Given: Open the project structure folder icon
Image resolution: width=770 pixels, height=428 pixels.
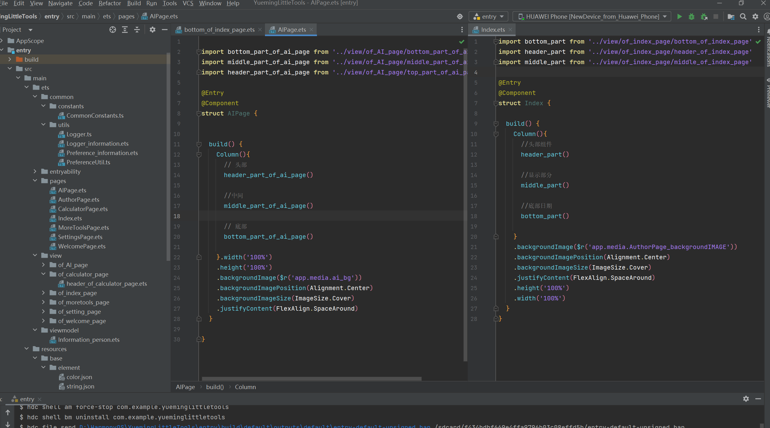Looking at the screenshot, I should coord(731,16).
